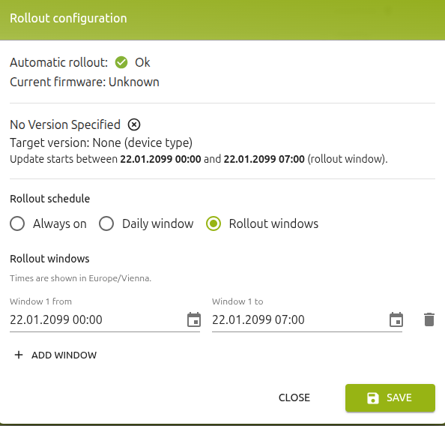Click the plus icon beside Add Window

tap(19, 355)
